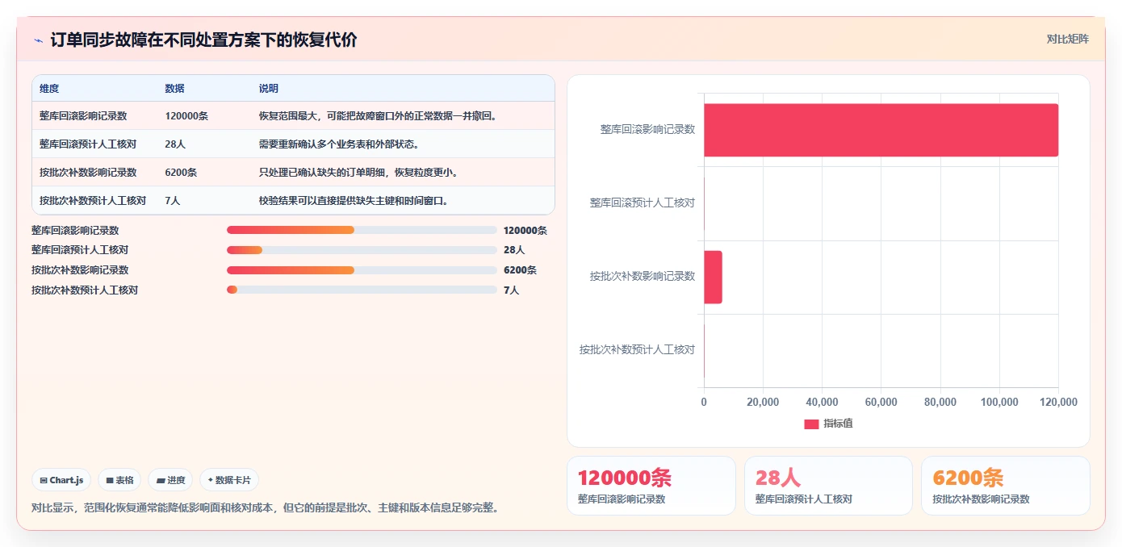Click the progress bar for 整库回滚影响记录数
The image size is (1122, 547).
[362, 230]
